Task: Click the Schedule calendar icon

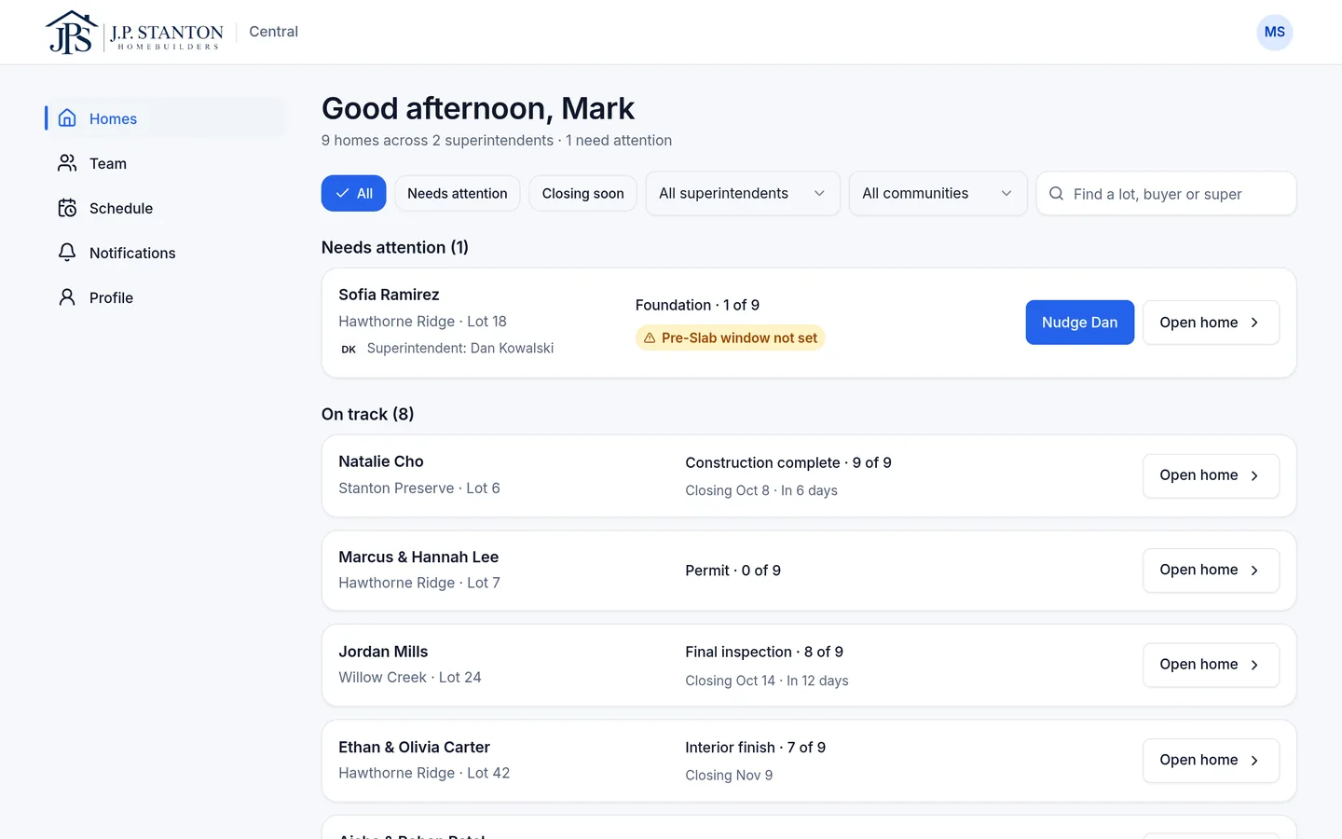Action: click(x=67, y=208)
